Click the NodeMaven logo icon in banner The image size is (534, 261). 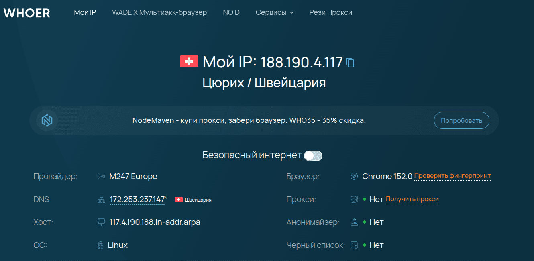tap(47, 120)
